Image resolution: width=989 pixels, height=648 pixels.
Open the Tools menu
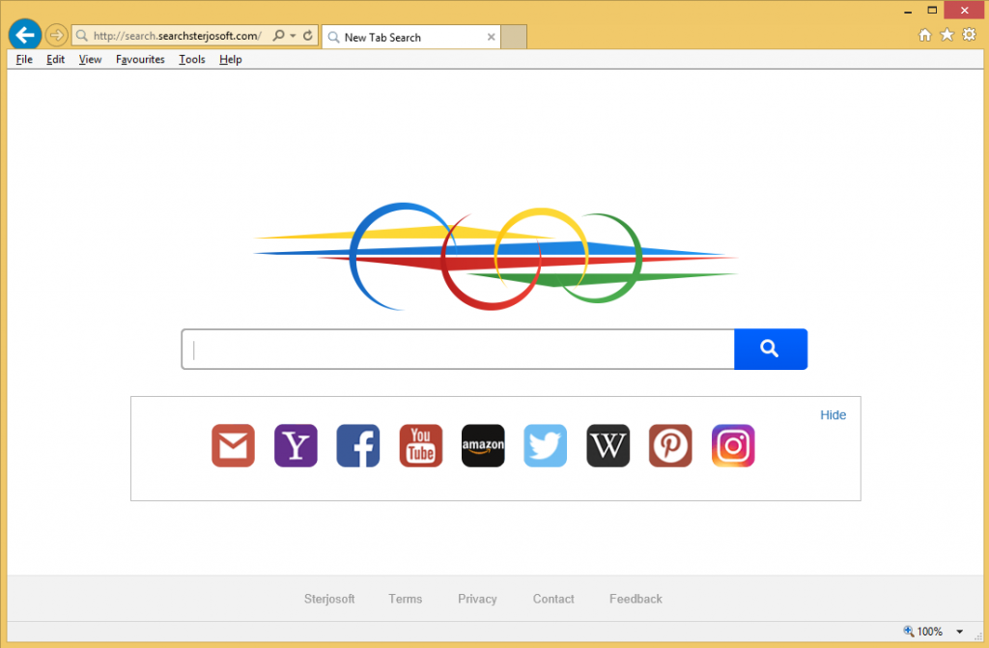[x=192, y=59]
